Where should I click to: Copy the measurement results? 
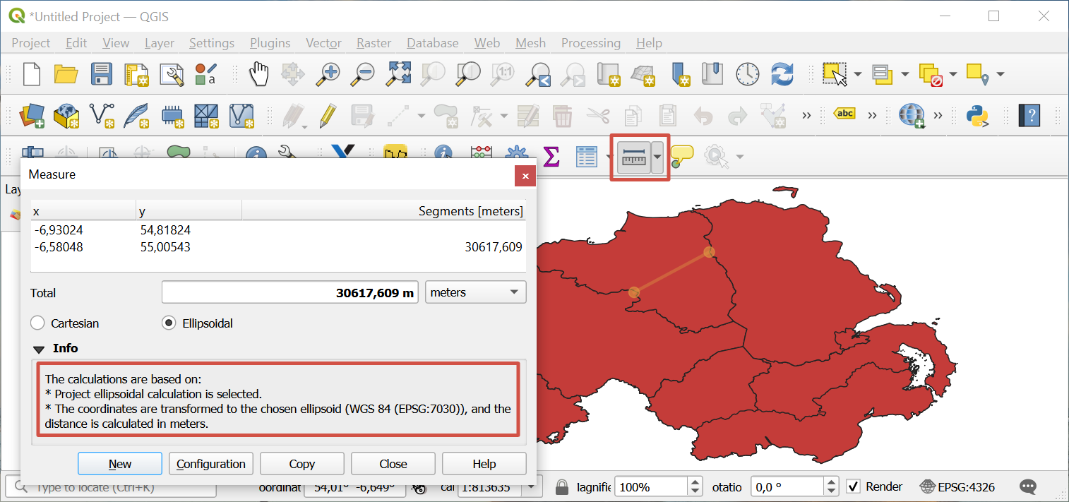click(301, 463)
